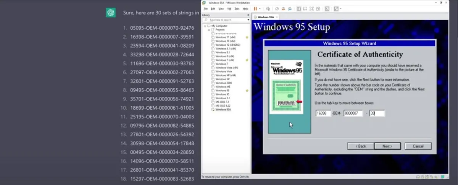Click the stretch guest display icon
The height and width of the screenshot is (185, 458).
(336, 9)
